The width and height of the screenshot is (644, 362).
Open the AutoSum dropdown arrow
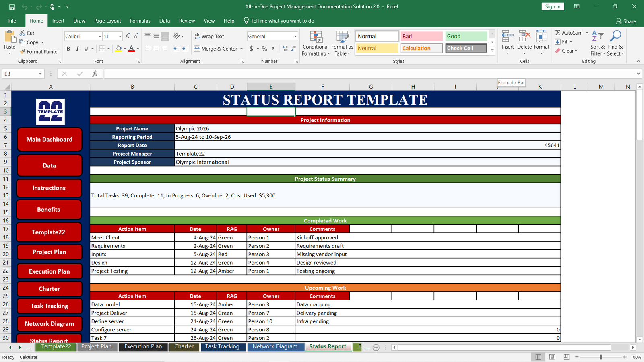(587, 33)
